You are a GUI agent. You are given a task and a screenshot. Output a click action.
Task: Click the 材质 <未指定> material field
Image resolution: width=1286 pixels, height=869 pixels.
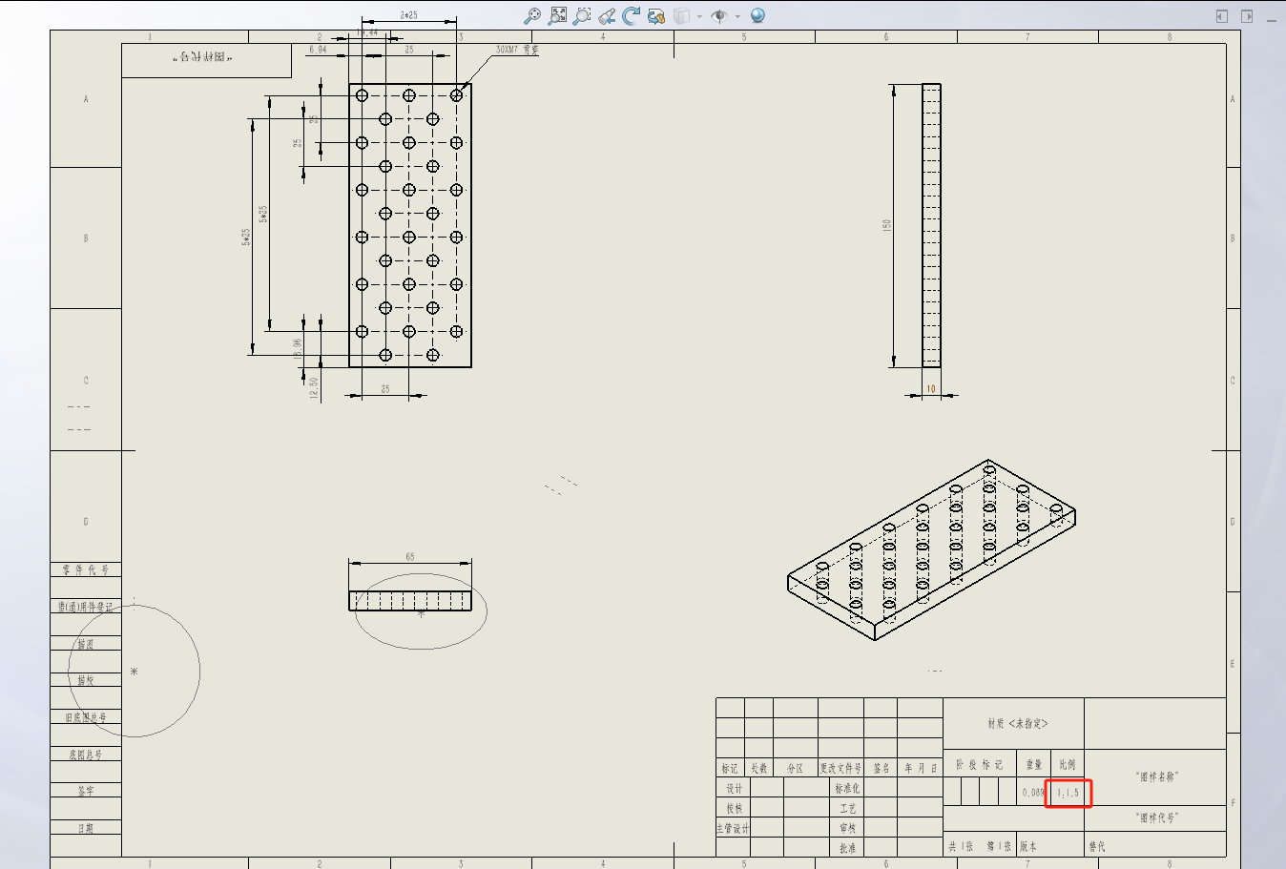coord(1017,724)
